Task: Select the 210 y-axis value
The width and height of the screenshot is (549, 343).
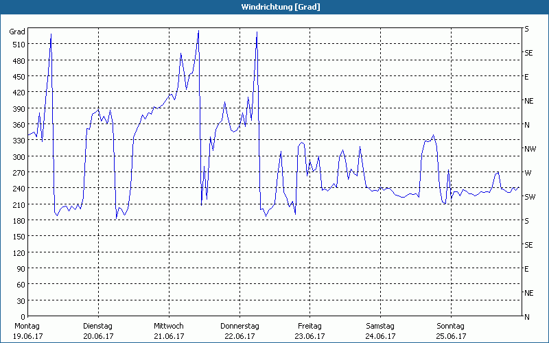Action: click(19, 204)
